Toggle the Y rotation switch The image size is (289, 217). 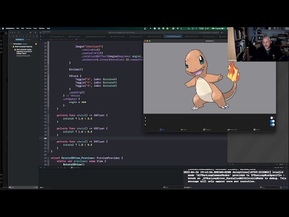(272, 121)
